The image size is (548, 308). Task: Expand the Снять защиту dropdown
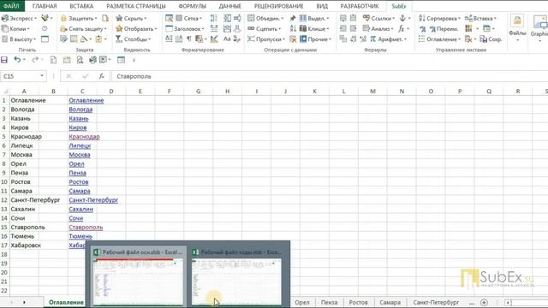click(x=84, y=28)
